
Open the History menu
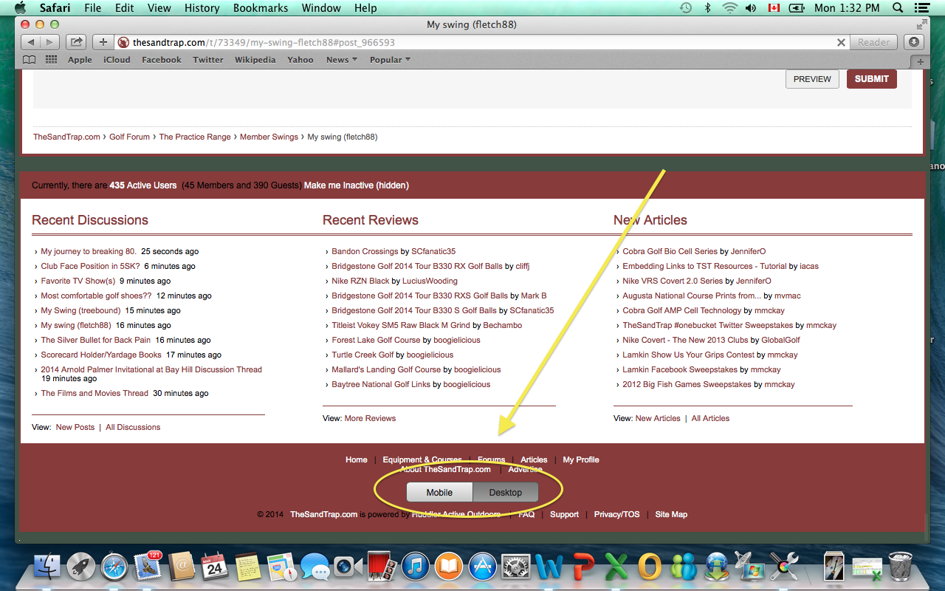202,8
